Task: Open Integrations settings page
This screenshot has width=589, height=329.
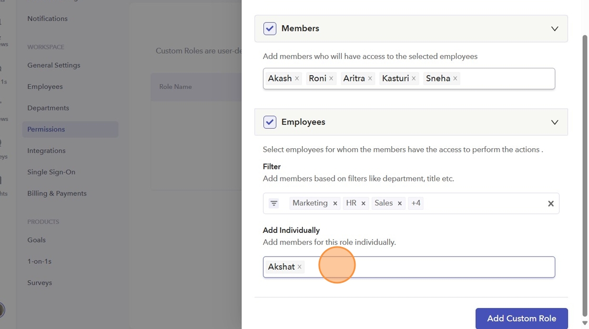Action: pos(46,151)
